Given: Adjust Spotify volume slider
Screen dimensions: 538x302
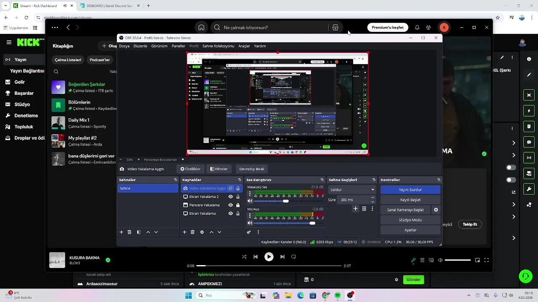Looking at the screenshot, I should pyautogui.click(x=458, y=260).
